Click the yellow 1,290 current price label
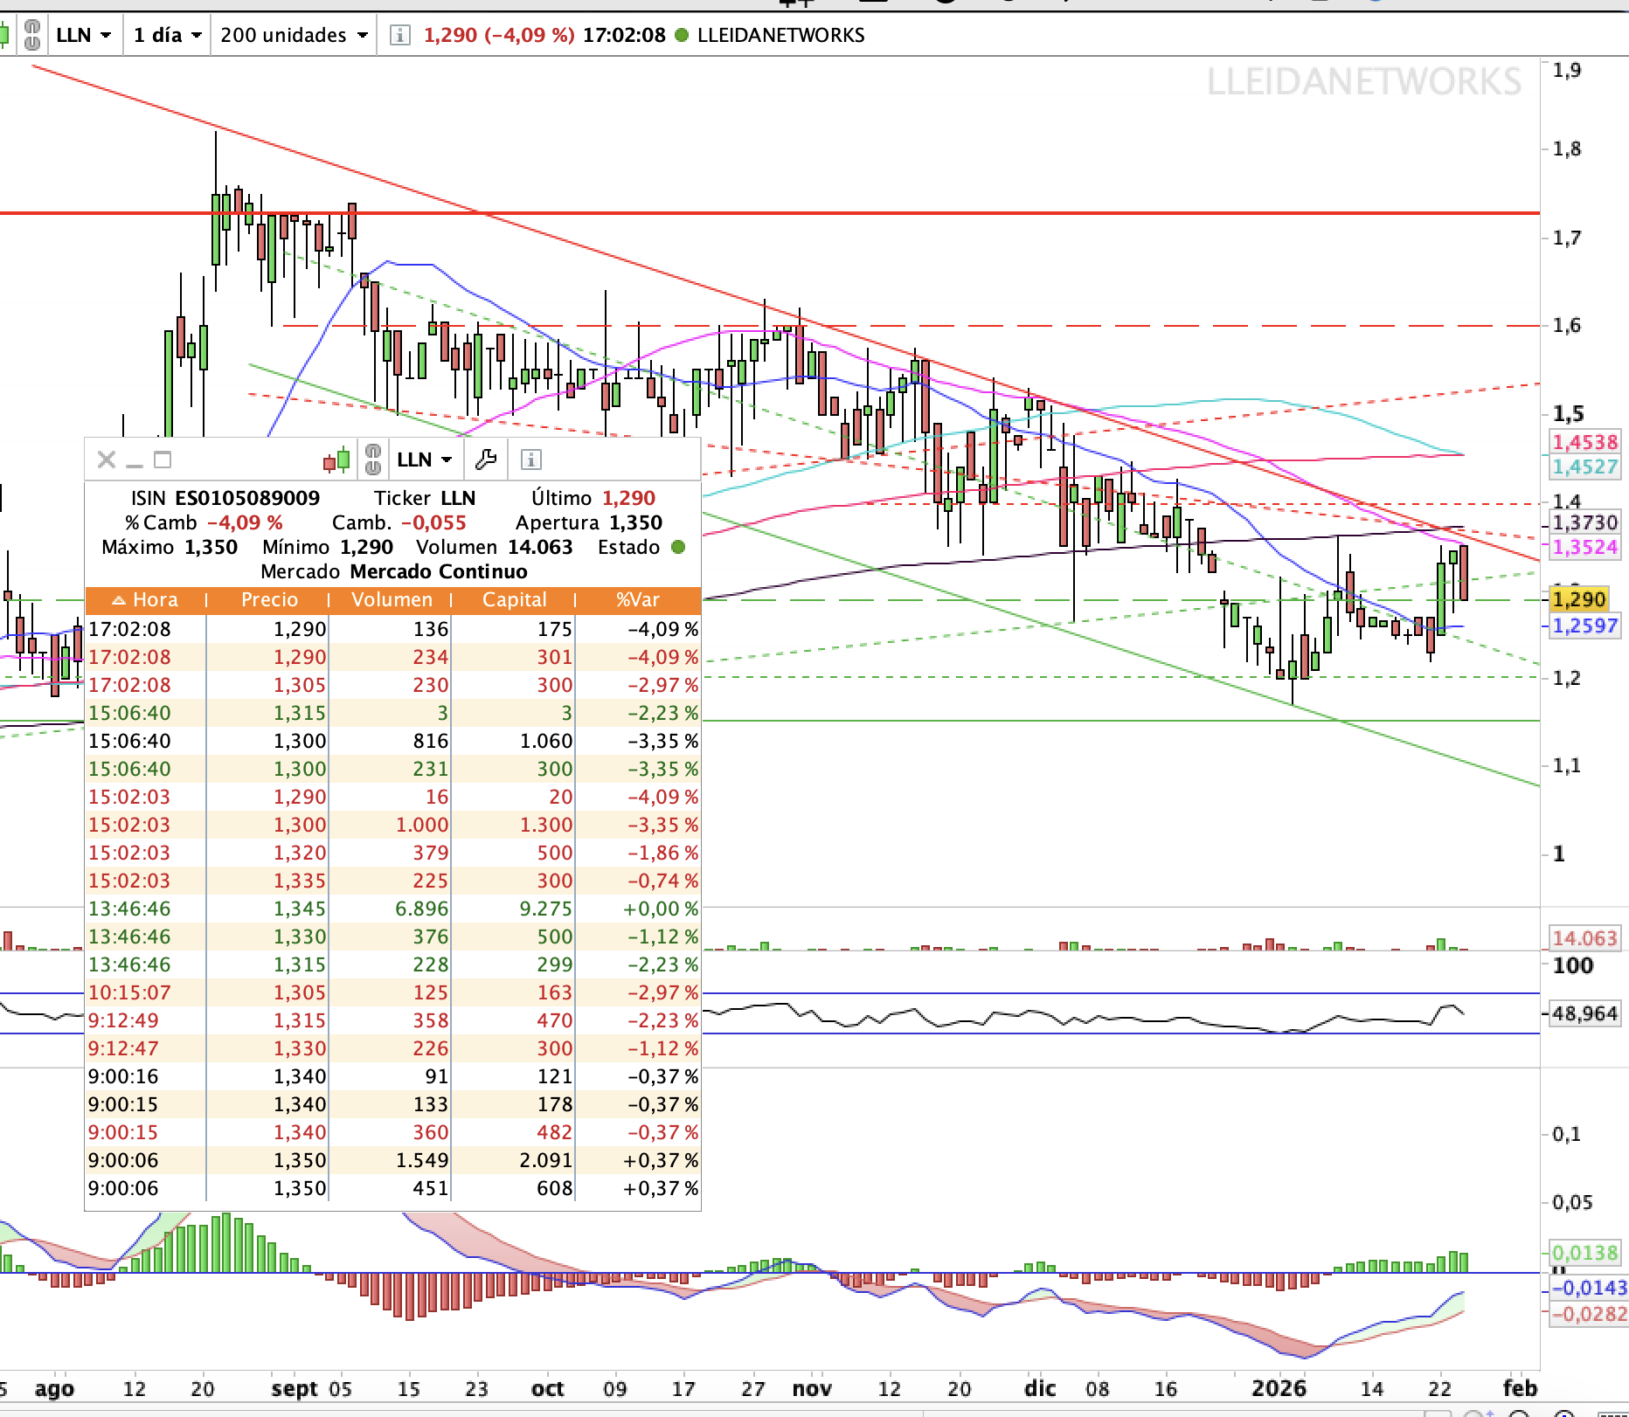The width and height of the screenshot is (1629, 1417). point(1578,600)
